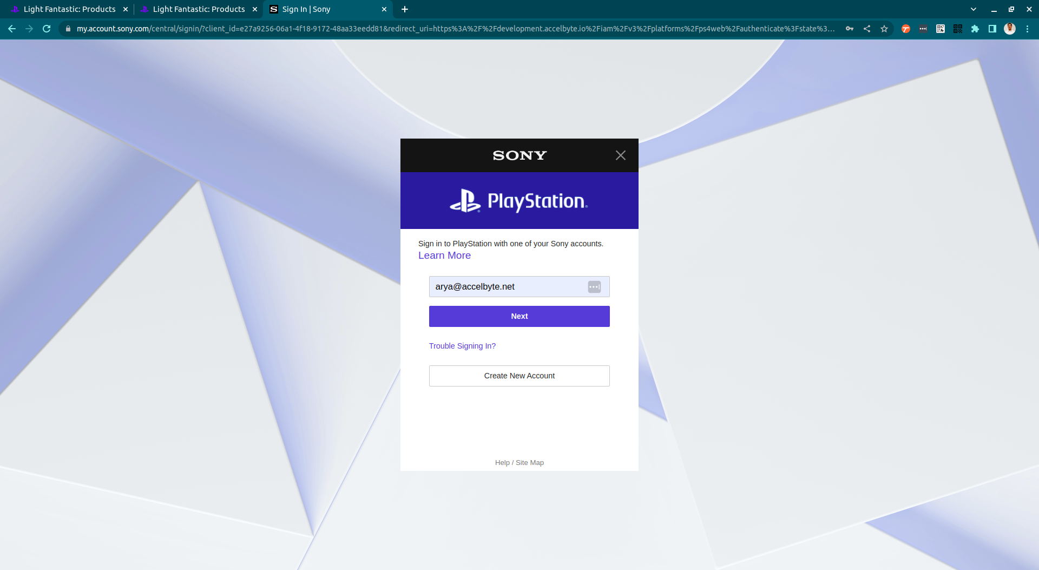Click the address bar URL
The width and height of the screenshot is (1039, 570).
(x=455, y=29)
